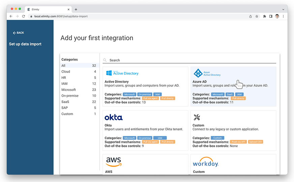Click the Custom tag on Custom card

(x=217, y=138)
